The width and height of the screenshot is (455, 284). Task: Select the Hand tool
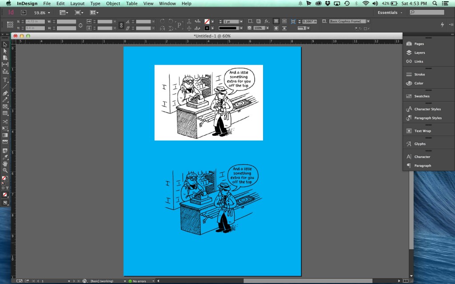[5, 164]
